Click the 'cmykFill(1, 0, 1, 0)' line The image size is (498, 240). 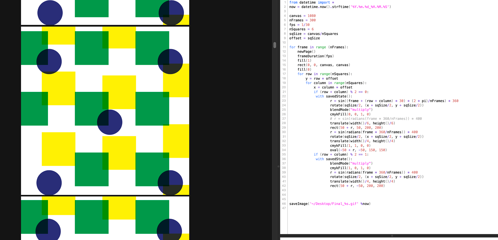350,168
